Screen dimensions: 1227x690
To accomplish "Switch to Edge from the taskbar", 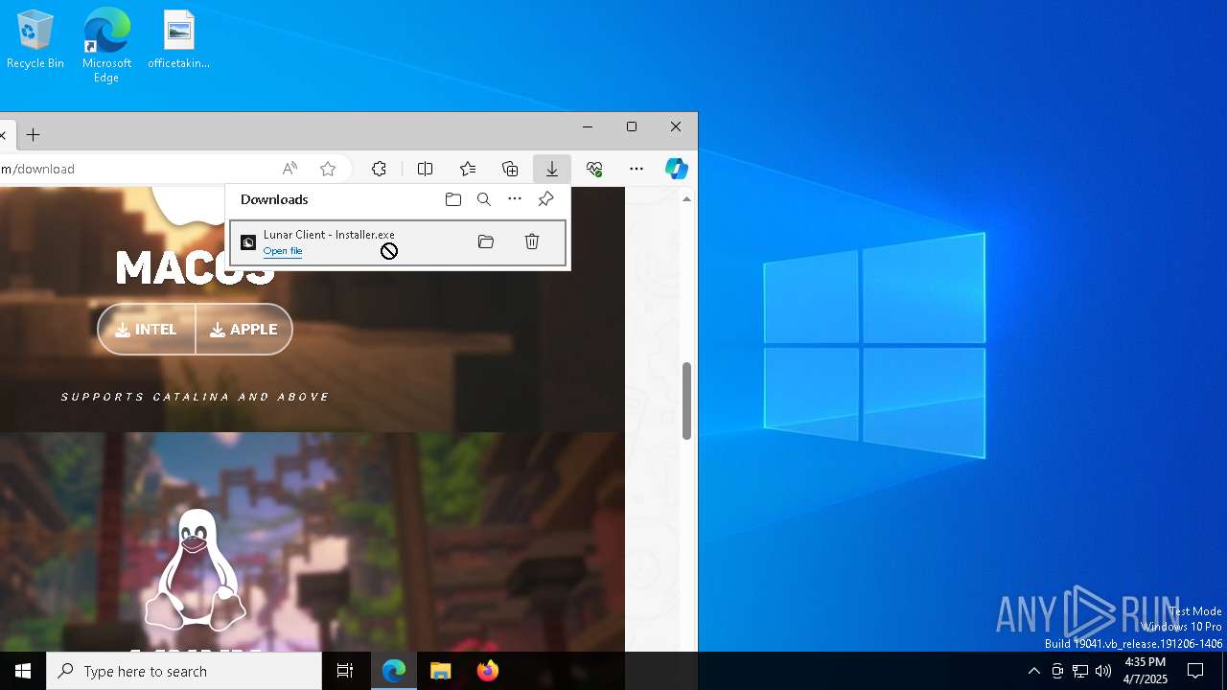I will coord(394,671).
